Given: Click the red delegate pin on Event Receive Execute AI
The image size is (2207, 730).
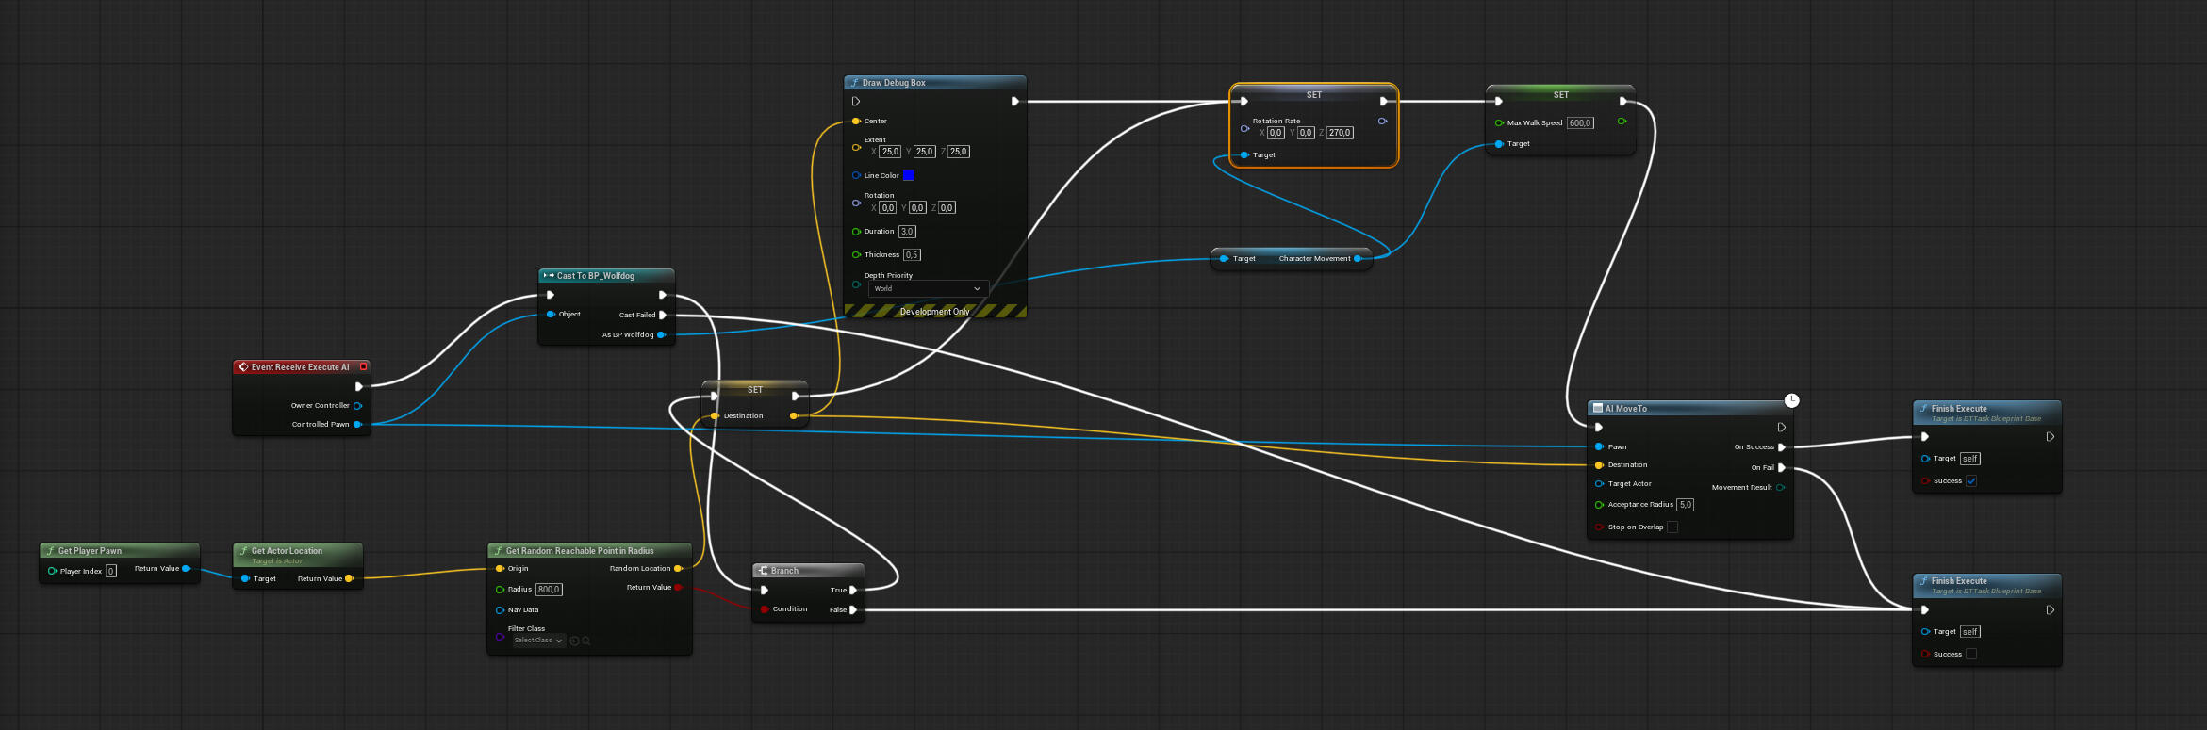Looking at the screenshot, I should [363, 367].
